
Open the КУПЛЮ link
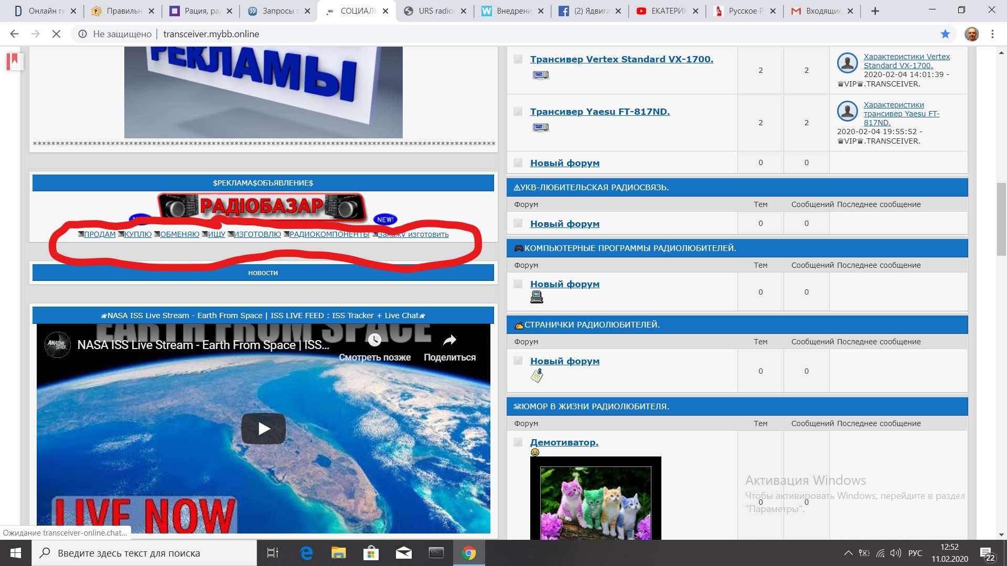click(138, 234)
